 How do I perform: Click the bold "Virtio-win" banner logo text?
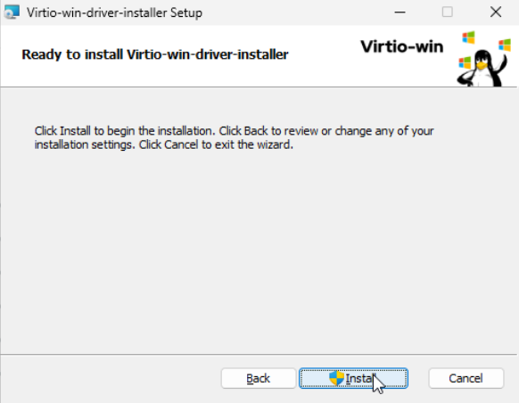pos(402,46)
